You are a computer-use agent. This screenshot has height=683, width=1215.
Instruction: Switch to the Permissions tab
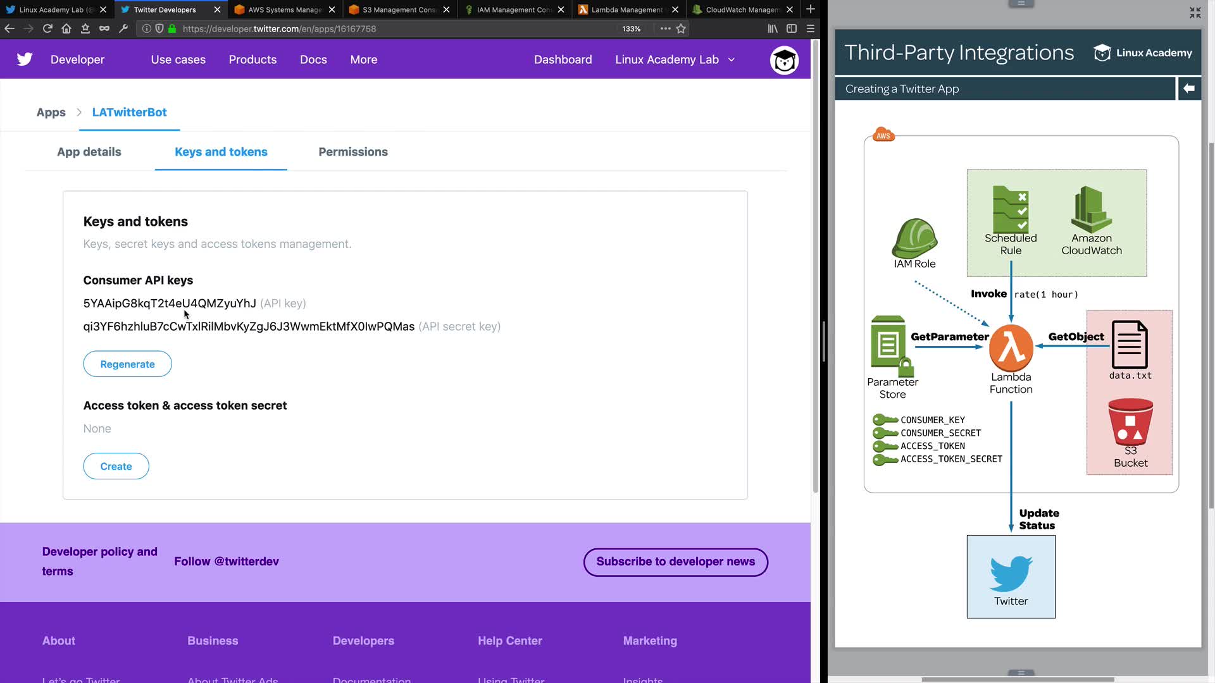click(x=352, y=152)
